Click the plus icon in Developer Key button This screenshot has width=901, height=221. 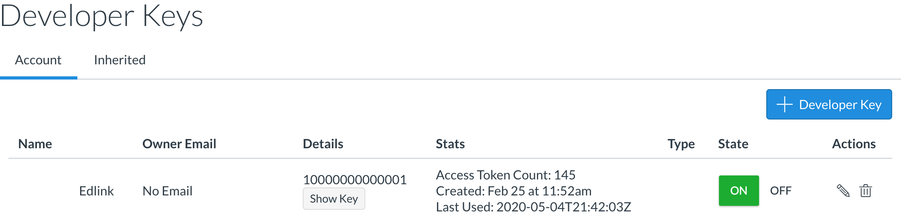785,104
